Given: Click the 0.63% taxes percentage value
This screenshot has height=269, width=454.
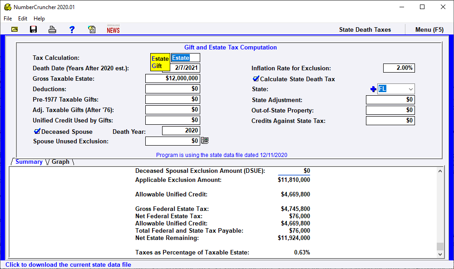Looking at the screenshot, I should [x=302, y=253].
